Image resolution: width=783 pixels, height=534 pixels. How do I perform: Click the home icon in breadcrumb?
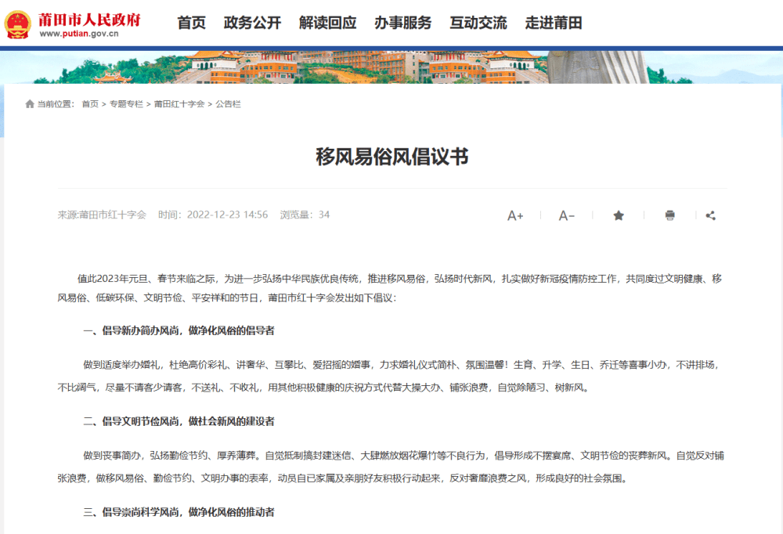click(30, 104)
